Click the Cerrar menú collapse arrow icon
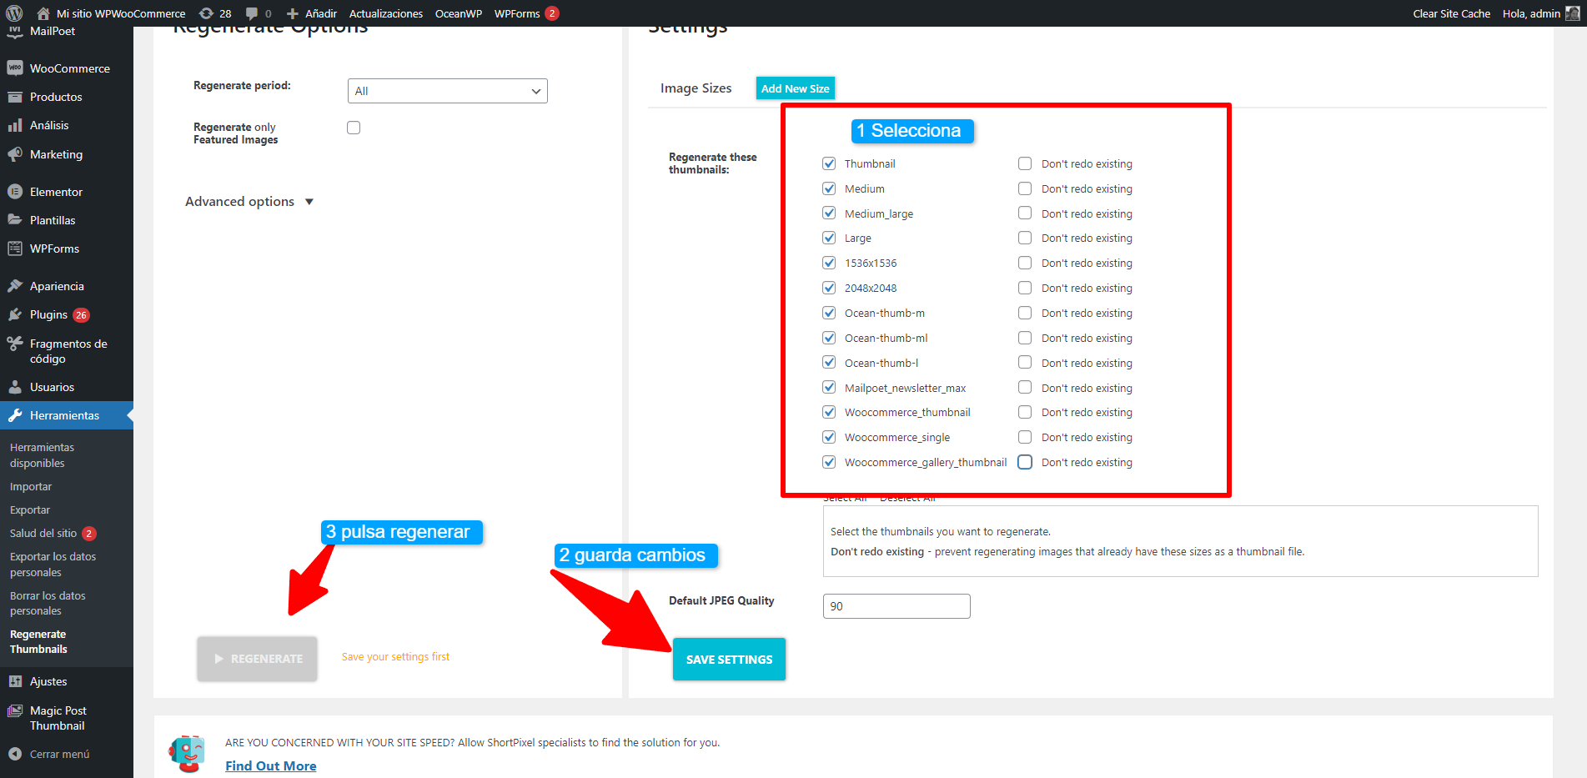Image resolution: width=1587 pixels, height=778 pixels. [15, 754]
